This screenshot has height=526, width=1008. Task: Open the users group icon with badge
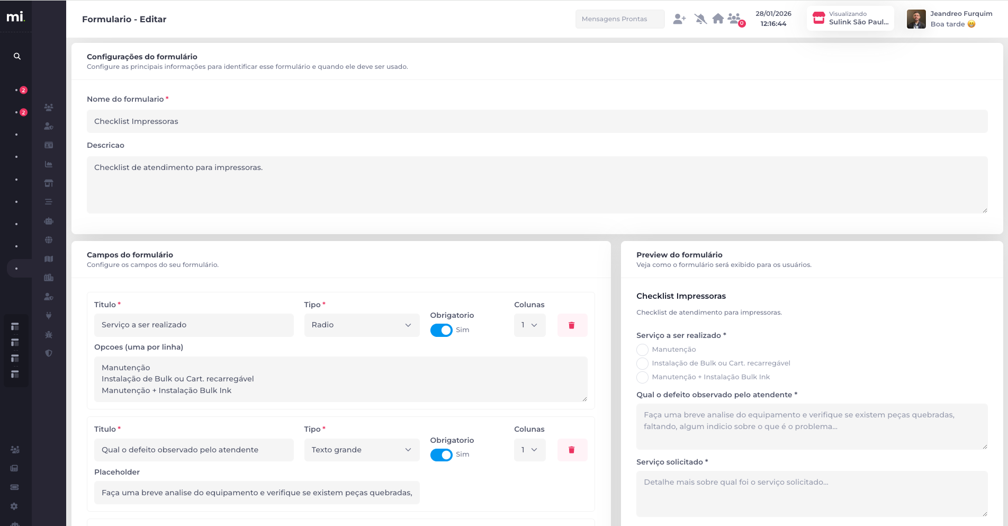[x=735, y=19]
